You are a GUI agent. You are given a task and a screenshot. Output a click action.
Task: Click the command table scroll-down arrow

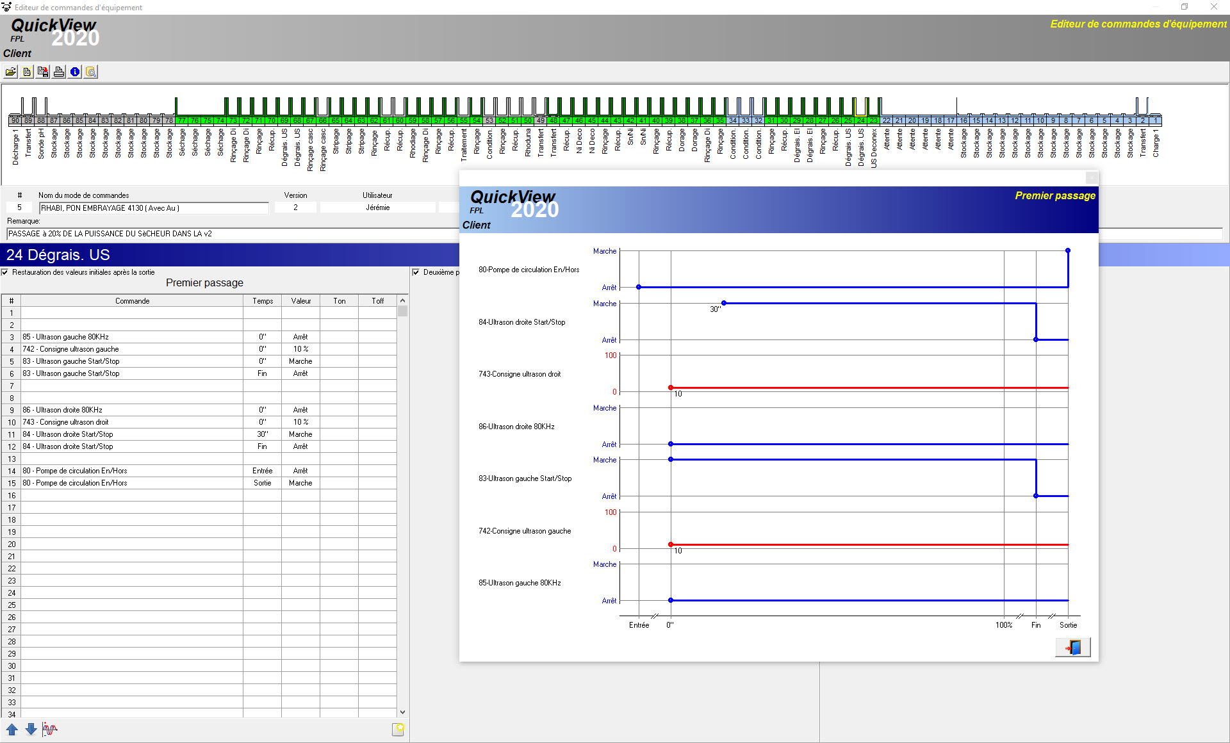click(402, 712)
